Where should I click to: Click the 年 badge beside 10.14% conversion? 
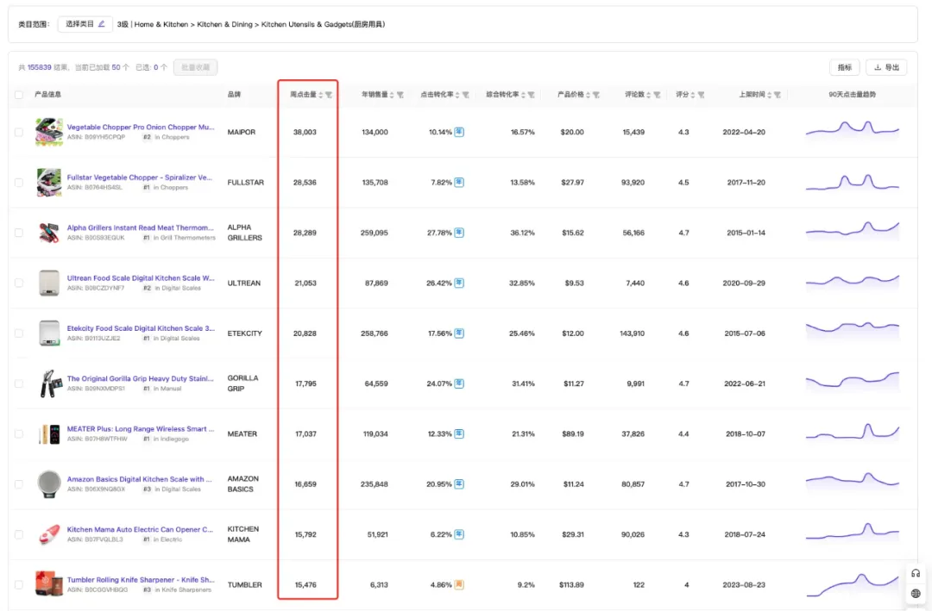point(459,132)
